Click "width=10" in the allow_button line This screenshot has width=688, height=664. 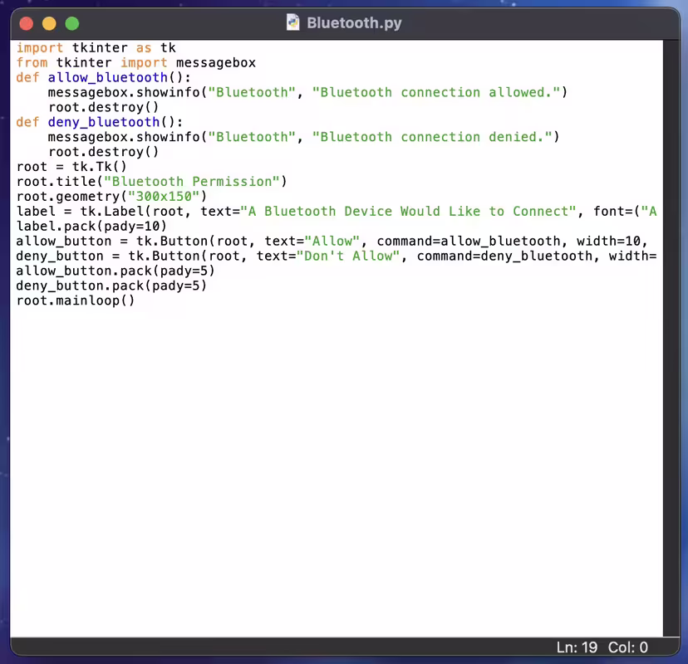click(x=608, y=242)
